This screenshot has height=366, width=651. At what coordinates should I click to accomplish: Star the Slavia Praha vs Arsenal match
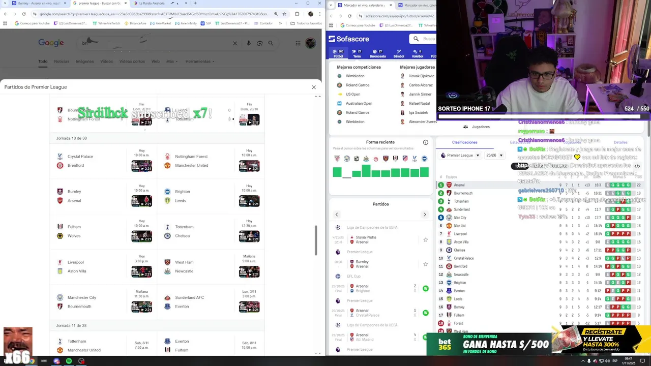coord(426,240)
